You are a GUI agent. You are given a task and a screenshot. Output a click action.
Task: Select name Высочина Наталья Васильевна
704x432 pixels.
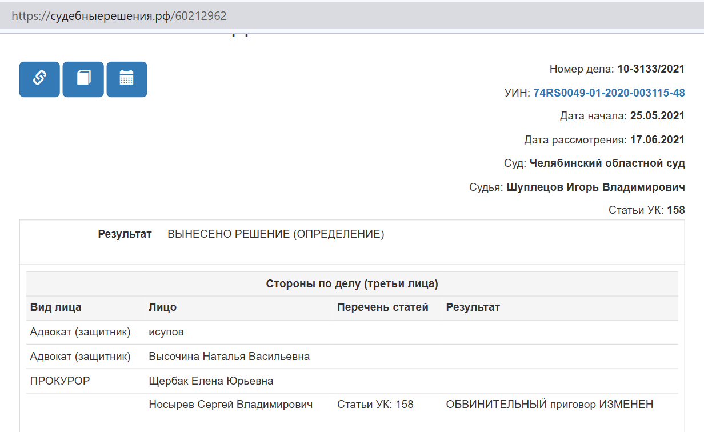(229, 357)
